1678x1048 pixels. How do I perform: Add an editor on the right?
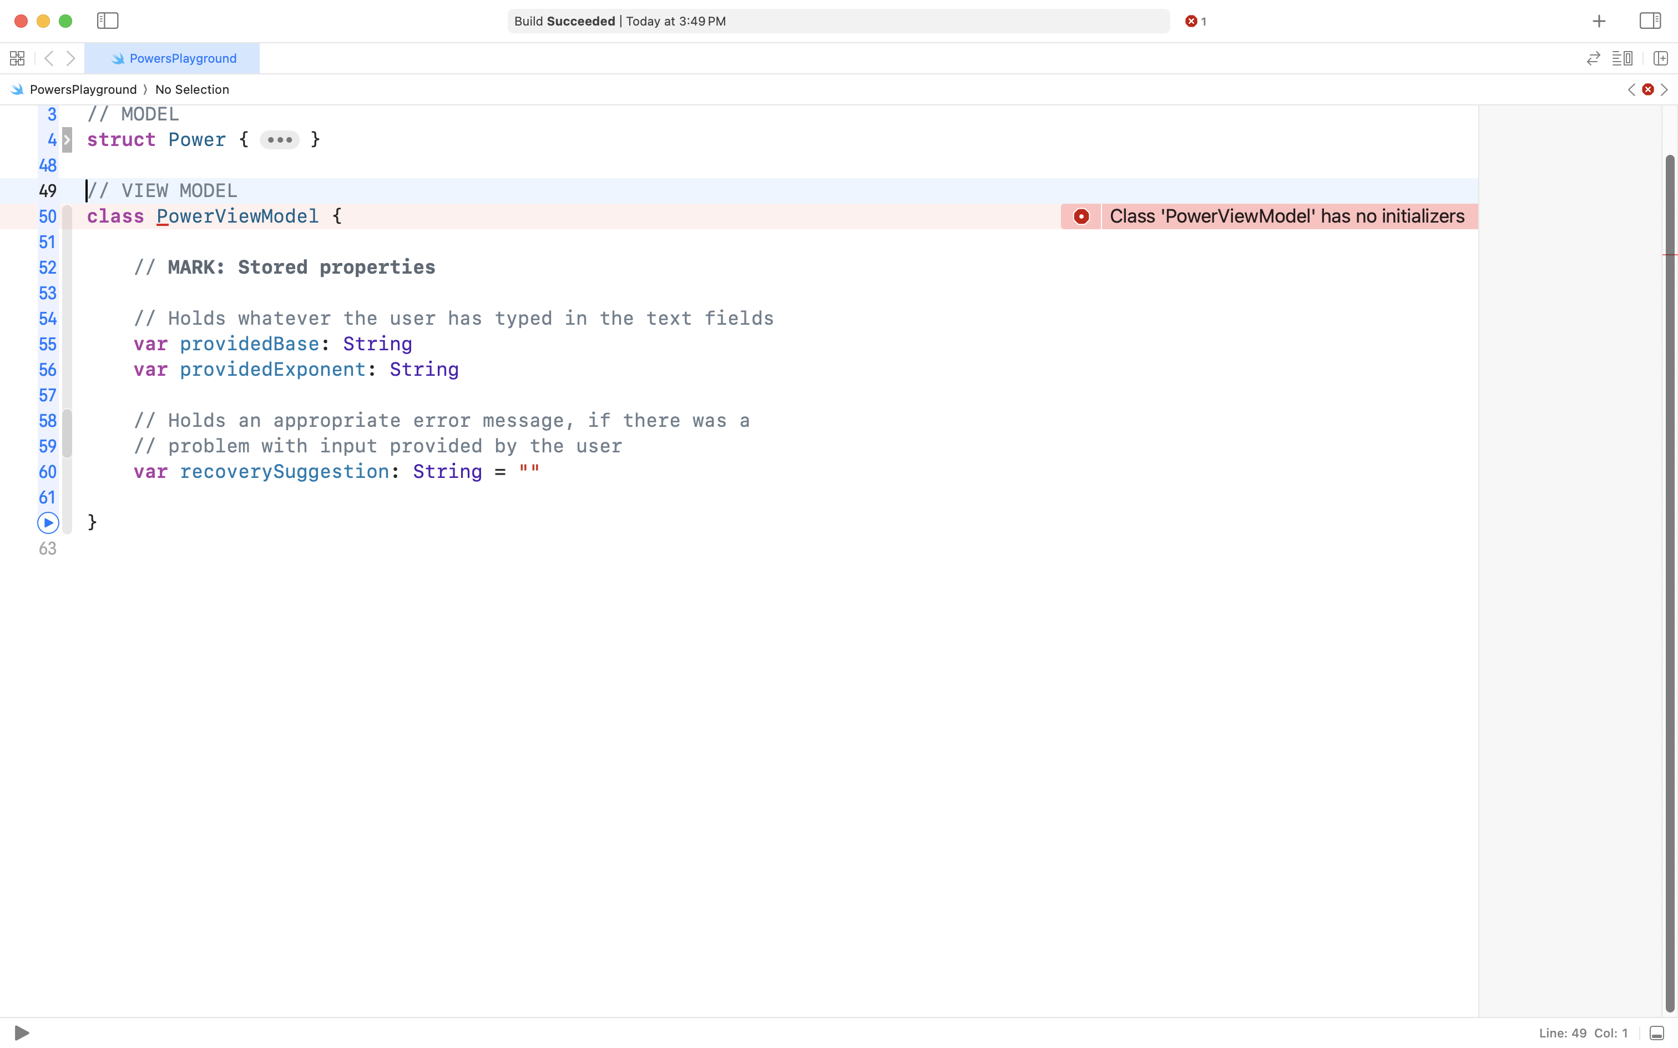coord(1660,58)
